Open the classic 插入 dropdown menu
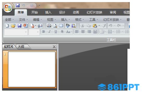The image size is (142, 96). click(x=66, y=20)
